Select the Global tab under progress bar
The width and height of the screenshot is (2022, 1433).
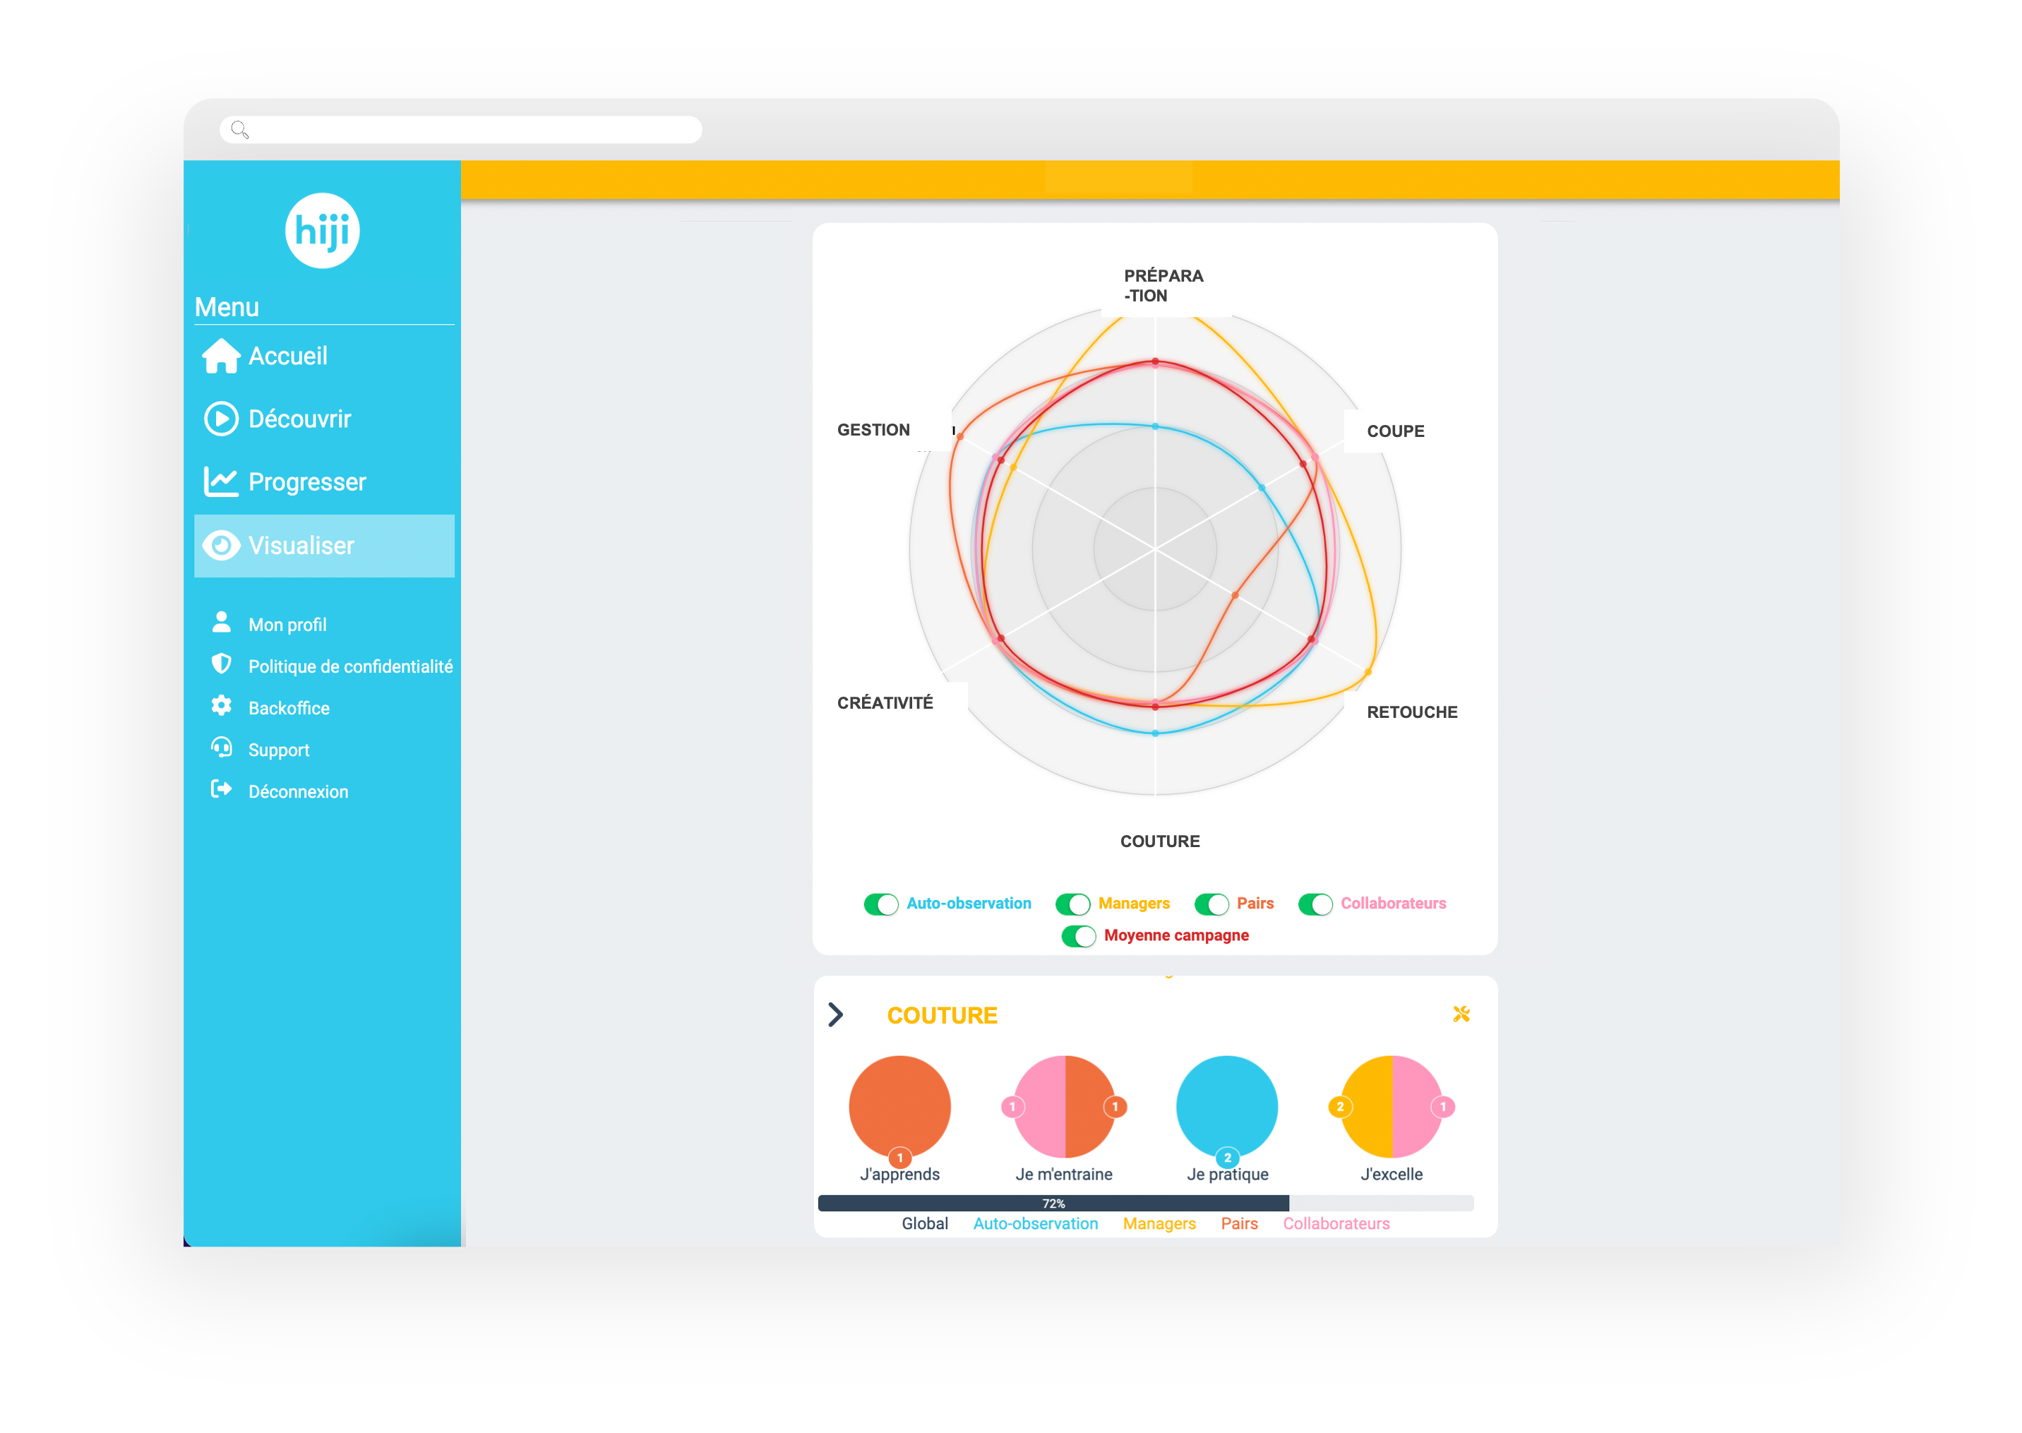(924, 1224)
